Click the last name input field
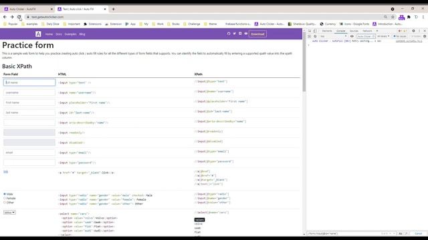Screen dimensions: 428x240 coord(29,113)
